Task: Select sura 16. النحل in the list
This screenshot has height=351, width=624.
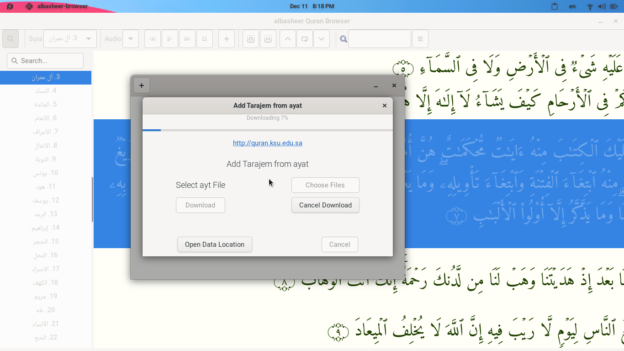Action: tap(46, 255)
